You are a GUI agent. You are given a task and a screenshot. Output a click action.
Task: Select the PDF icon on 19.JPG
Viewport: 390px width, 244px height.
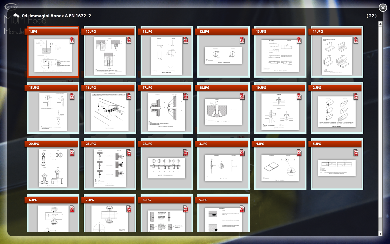[x=299, y=96]
